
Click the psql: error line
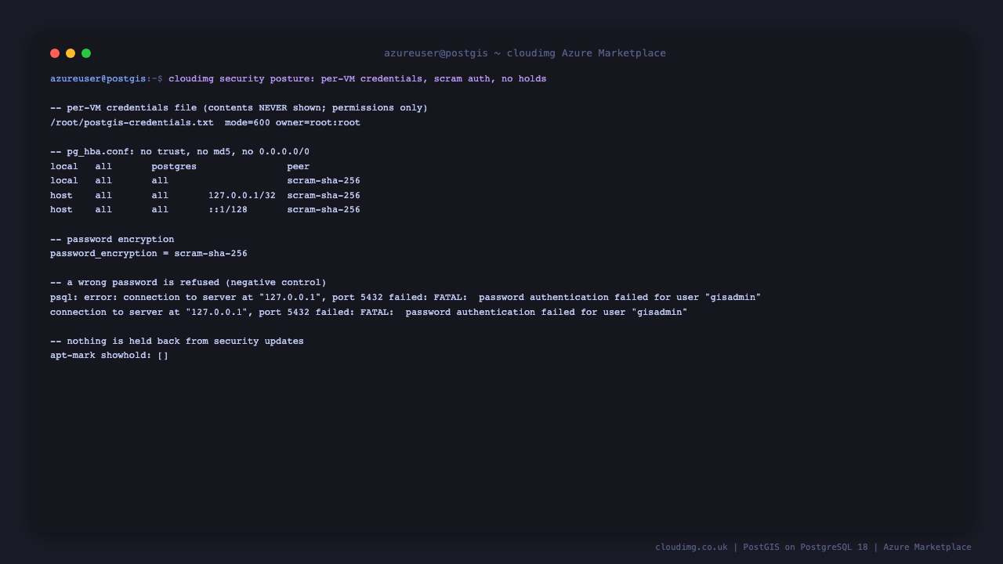click(405, 298)
